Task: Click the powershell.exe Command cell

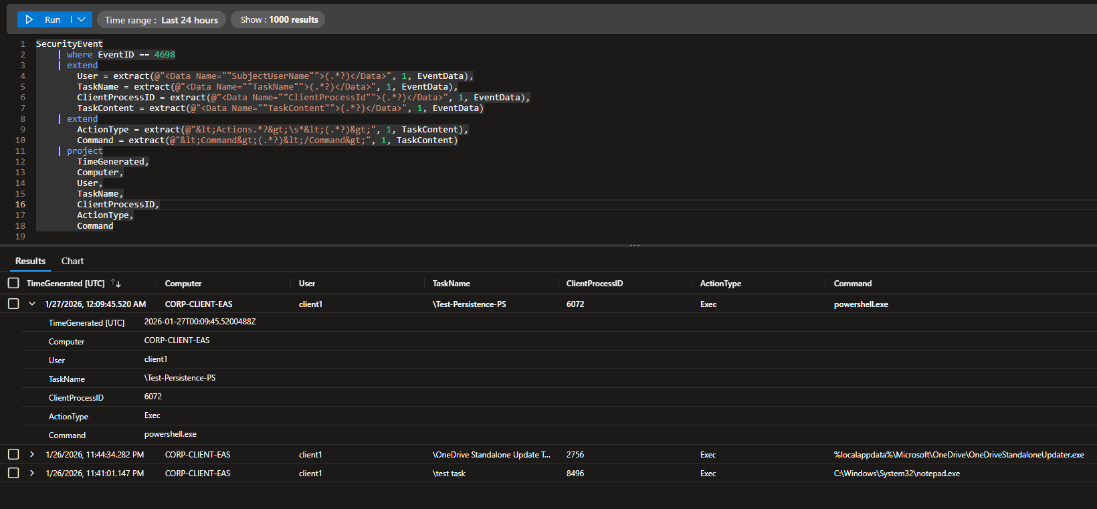Action: 861,304
